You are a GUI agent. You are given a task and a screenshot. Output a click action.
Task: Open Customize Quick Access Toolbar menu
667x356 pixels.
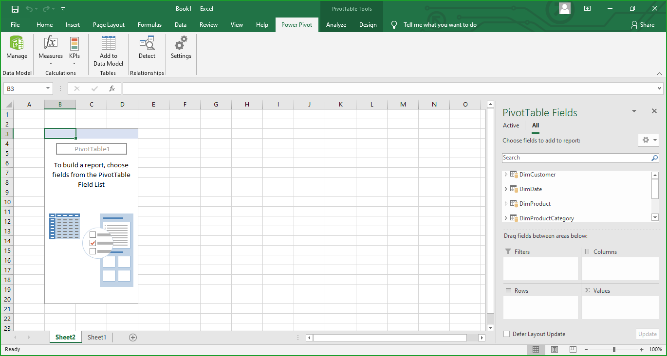coord(63,9)
